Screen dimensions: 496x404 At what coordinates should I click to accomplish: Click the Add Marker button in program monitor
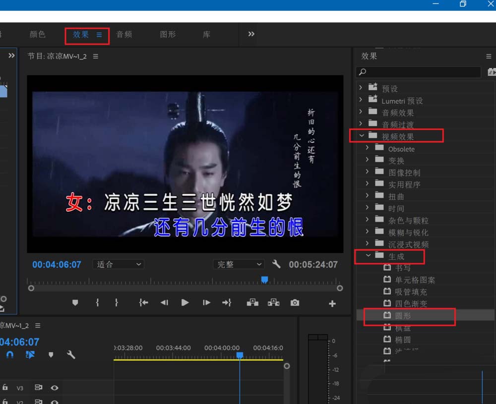[75, 302]
